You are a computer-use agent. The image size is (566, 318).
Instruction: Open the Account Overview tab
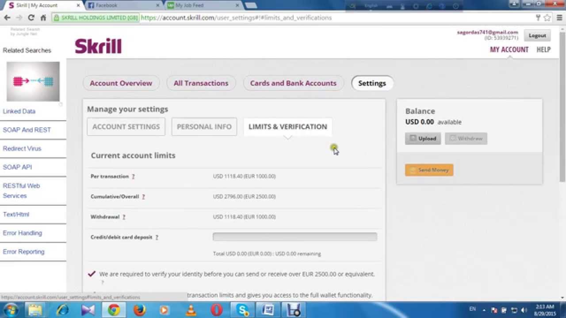pyautogui.click(x=121, y=83)
